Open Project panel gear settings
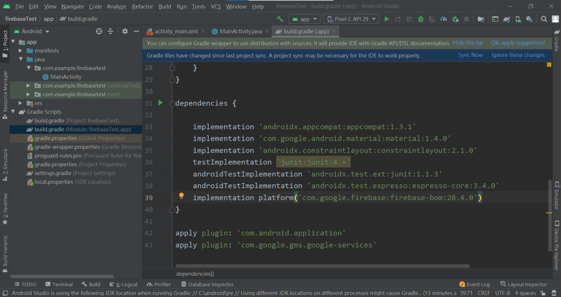 click(x=125, y=32)
